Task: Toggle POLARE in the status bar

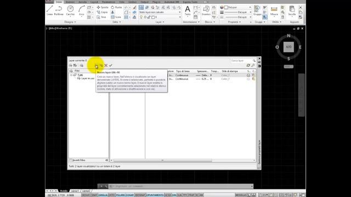Action: tap(120, 195)
